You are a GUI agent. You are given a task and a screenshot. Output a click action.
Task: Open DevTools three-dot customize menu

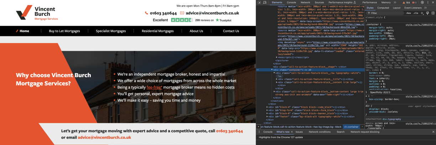click(427, 2)
